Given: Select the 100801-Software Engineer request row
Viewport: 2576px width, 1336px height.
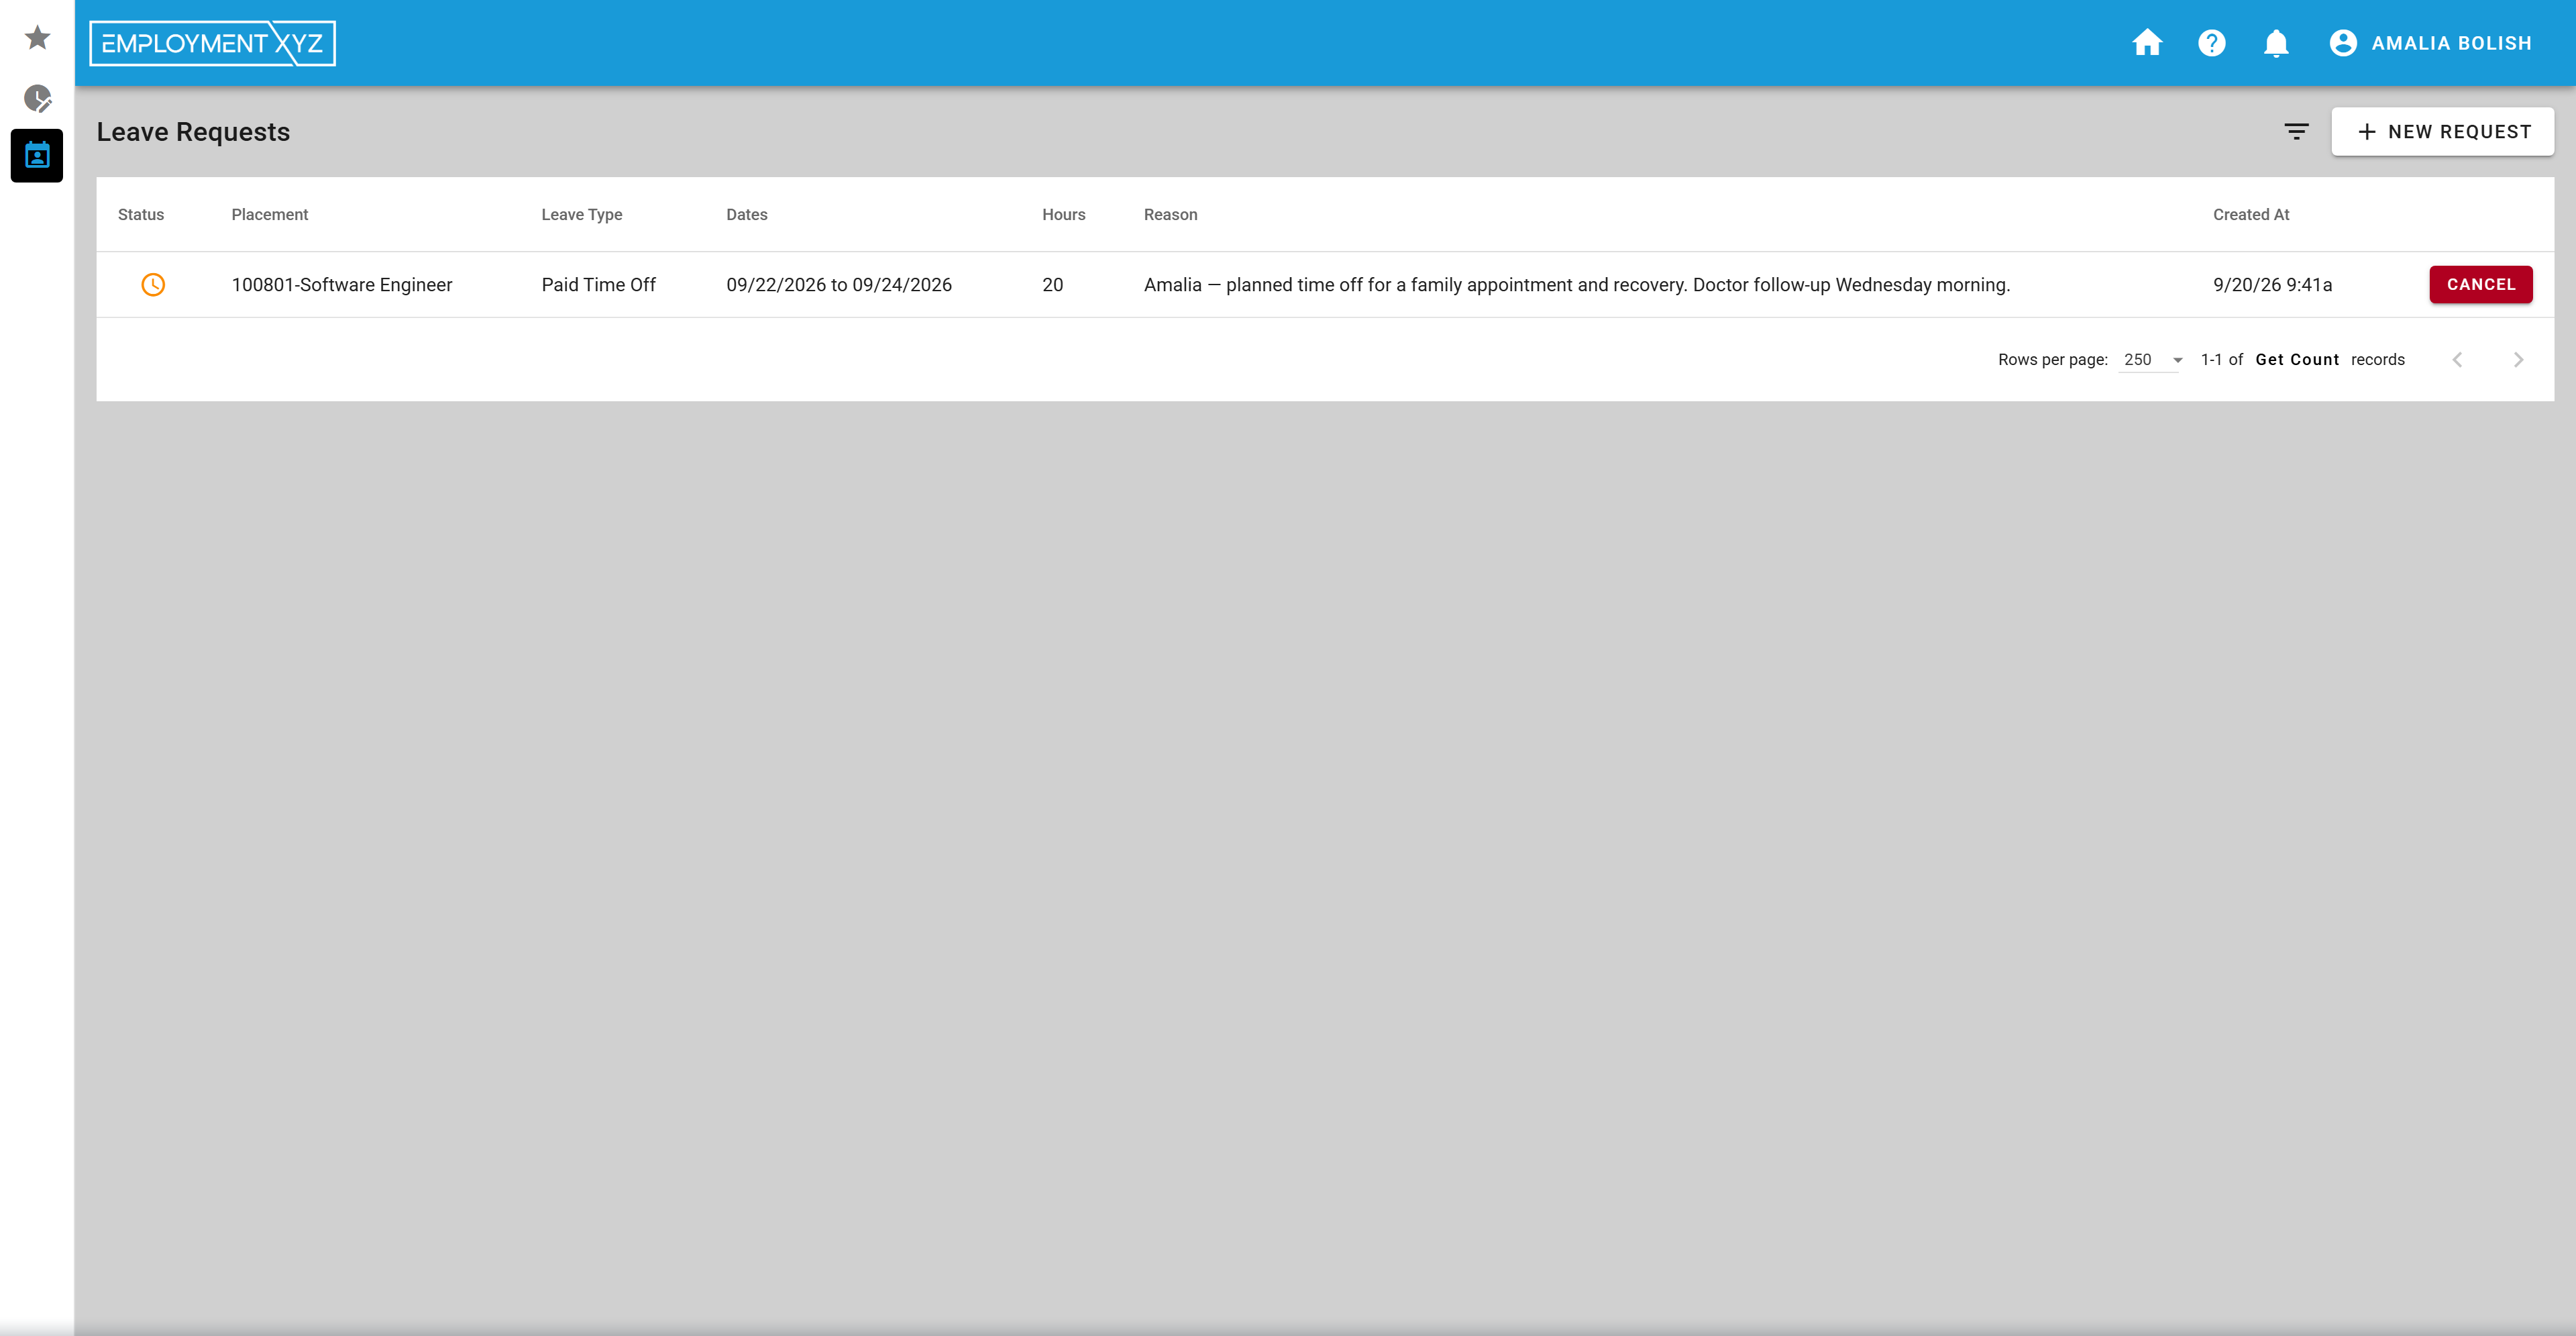Looking at the screenshot, I should tap(1324, 284).
